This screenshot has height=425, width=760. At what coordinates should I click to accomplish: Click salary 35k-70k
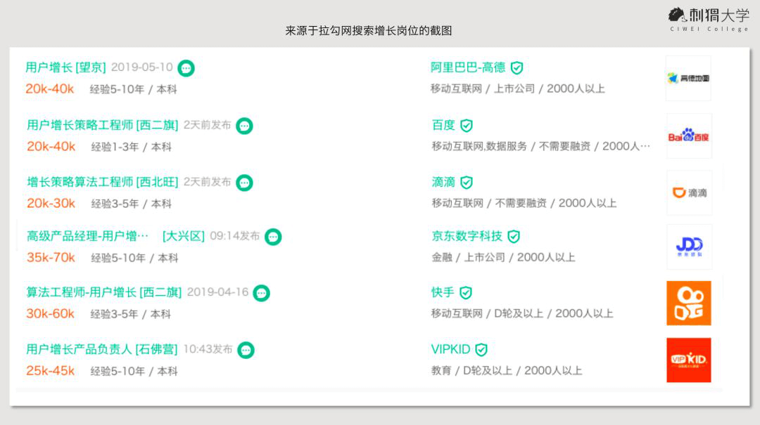coord(51,258)
